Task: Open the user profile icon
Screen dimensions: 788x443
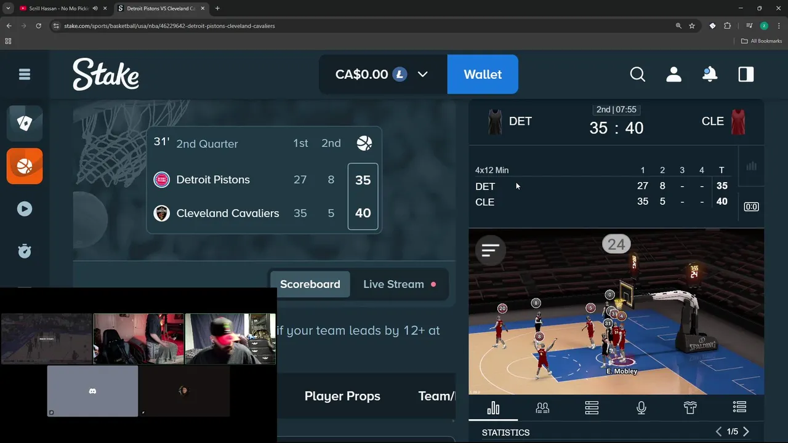Action: [x=673, y=74]
